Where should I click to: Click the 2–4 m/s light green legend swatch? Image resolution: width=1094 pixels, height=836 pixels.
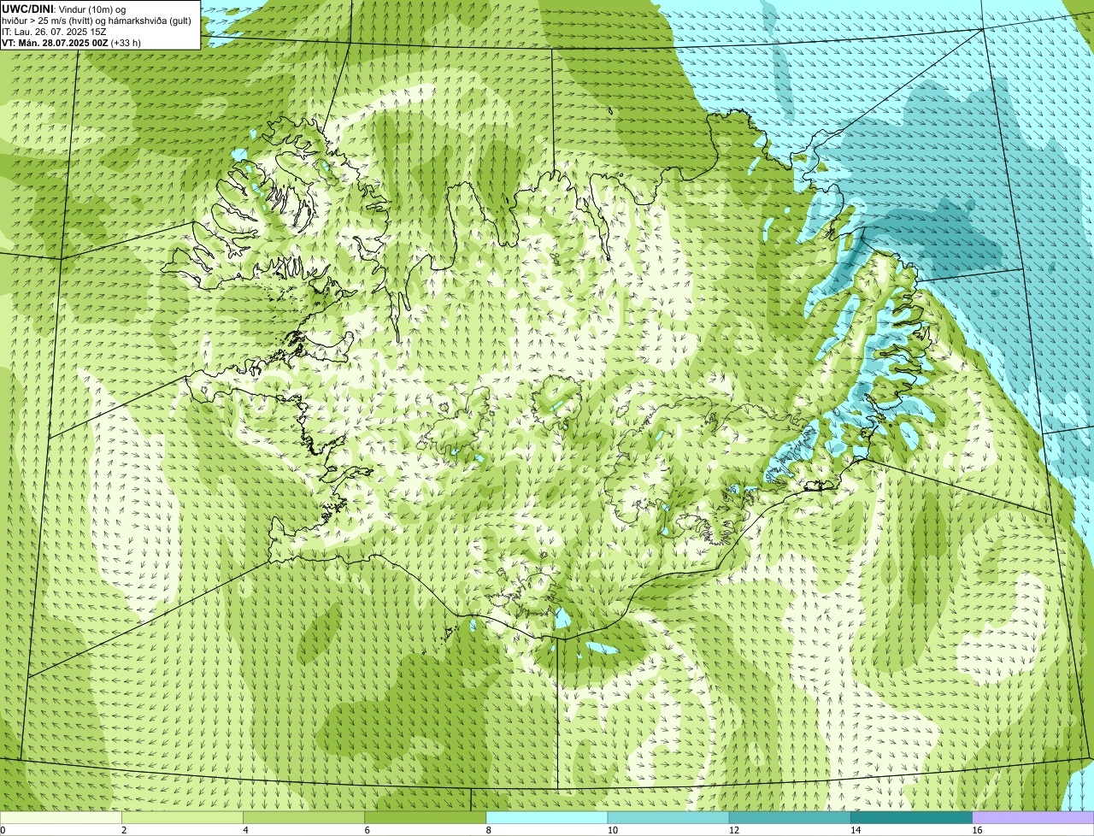[182, 818]
